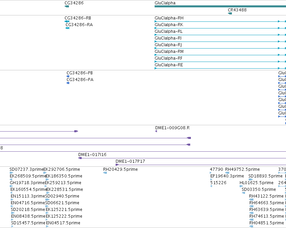
Task: Click the RH20429.5prime EST label
Action: pos(120,169)
